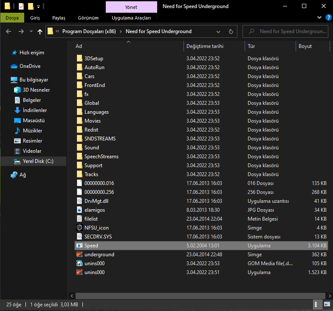Viewport: 333px width, 311px height.
Task: Open the Dosya menu
Action: click(x=12, y=18)
